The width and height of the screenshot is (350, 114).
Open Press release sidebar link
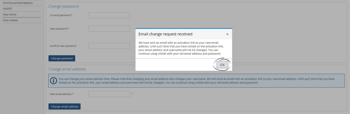[10, 20]
